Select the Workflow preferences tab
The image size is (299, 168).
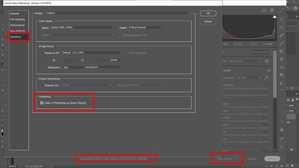tap(16, 37)
